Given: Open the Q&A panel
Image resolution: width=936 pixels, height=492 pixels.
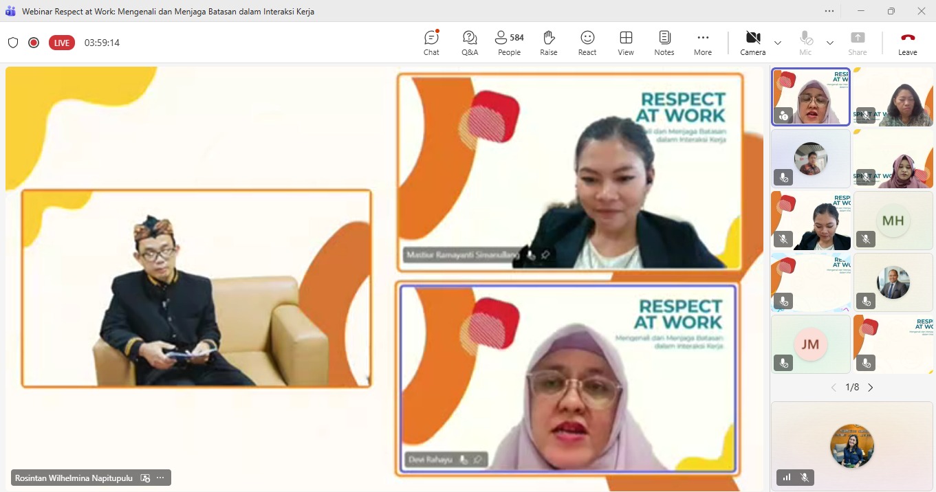Looking at the screenshot, I should coord(470,42).
